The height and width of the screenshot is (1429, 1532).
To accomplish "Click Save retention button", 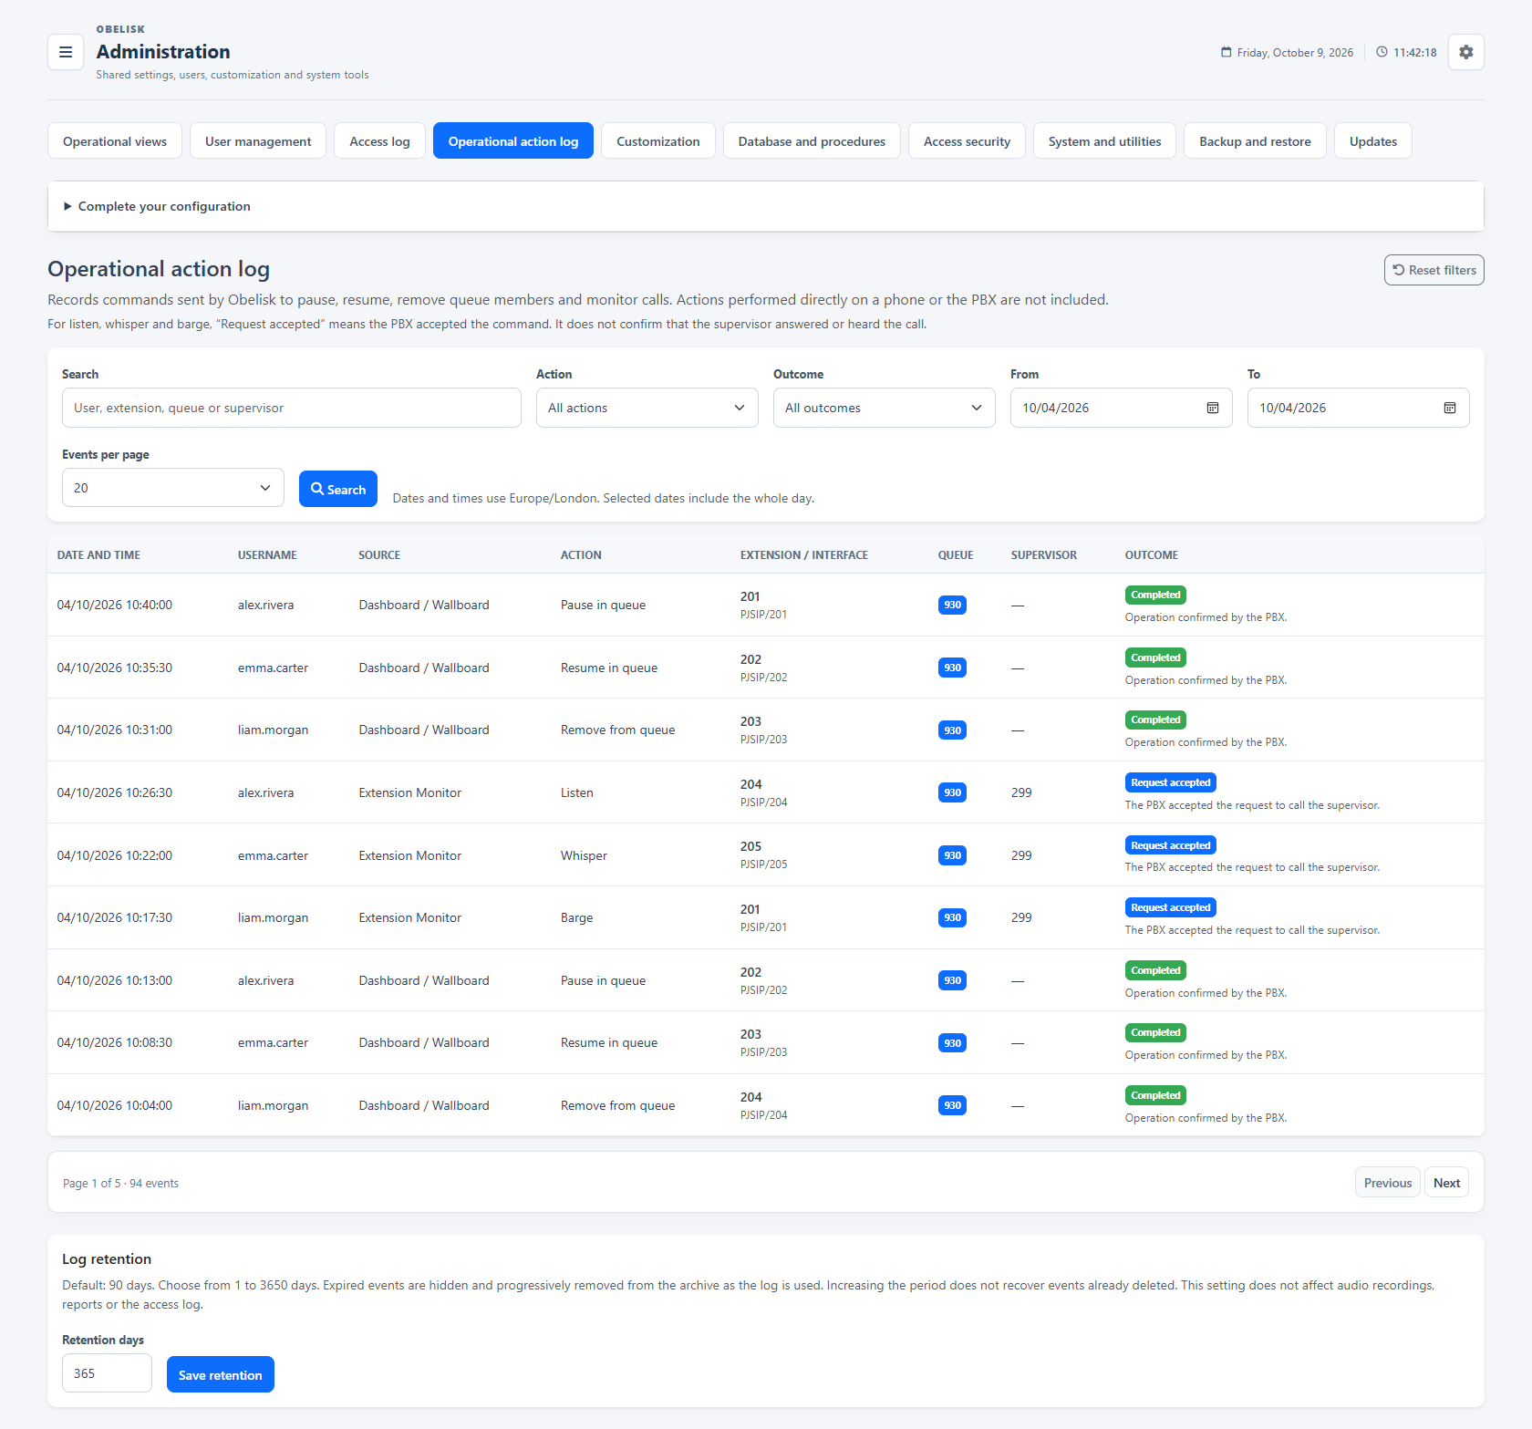I will coord(221,1375).
